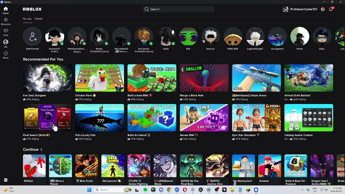Open friend Goku's avatar
Screen dimensions: 345x194
(x=322, y=37)
